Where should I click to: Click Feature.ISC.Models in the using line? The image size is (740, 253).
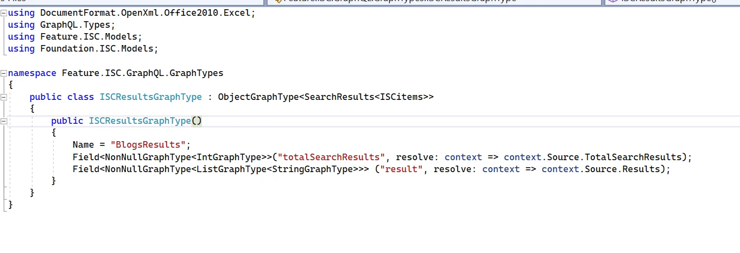coord(88,36)
